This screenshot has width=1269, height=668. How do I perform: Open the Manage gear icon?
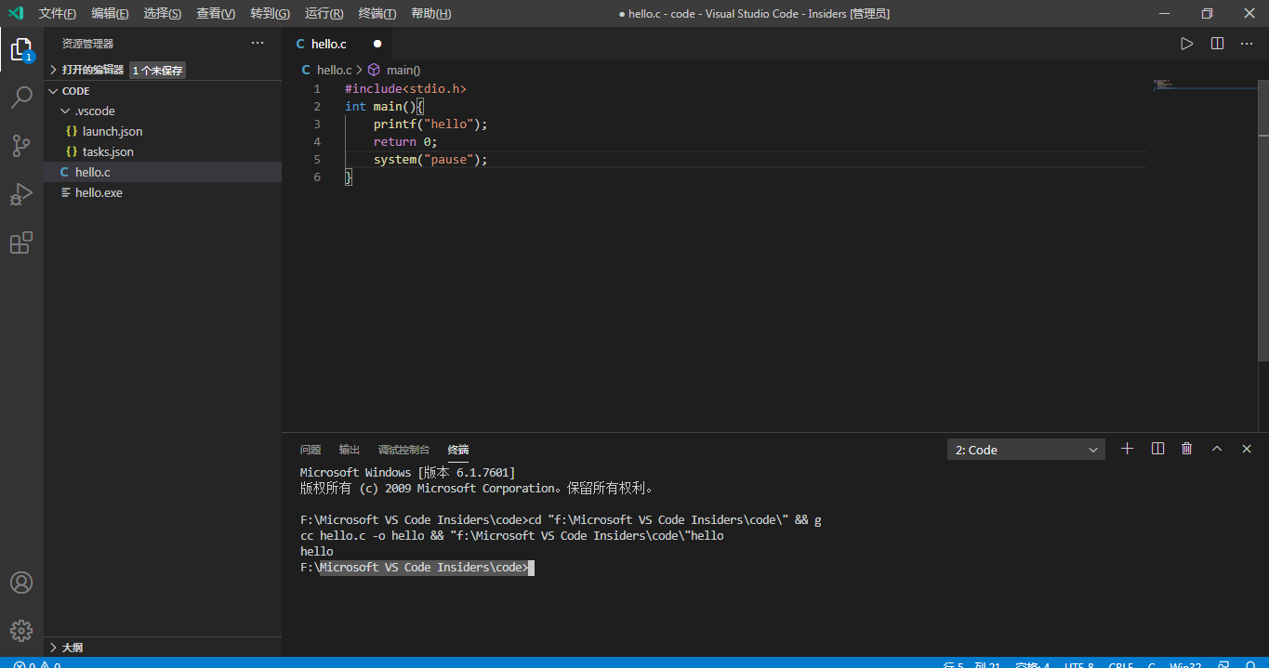pyautogui.click(x=21, y=631)
